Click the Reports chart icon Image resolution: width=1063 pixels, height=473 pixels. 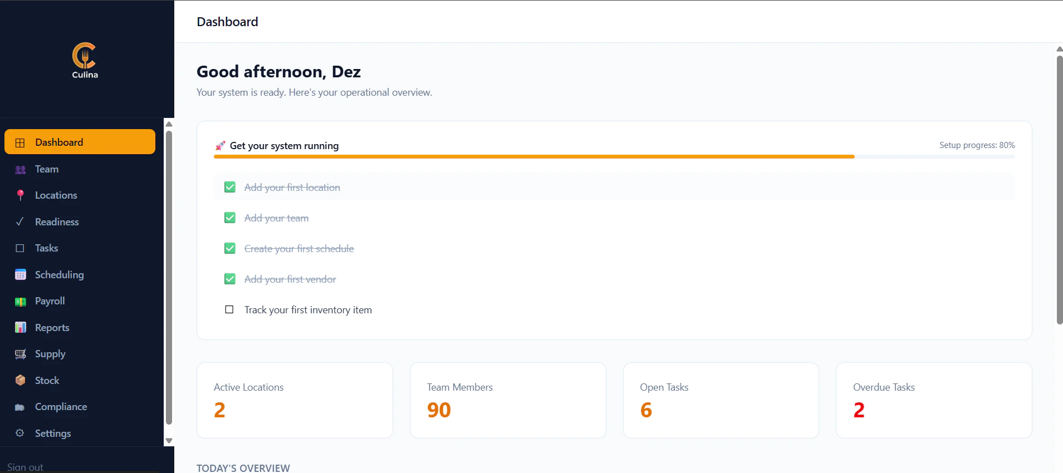click(x=20, y=327)
